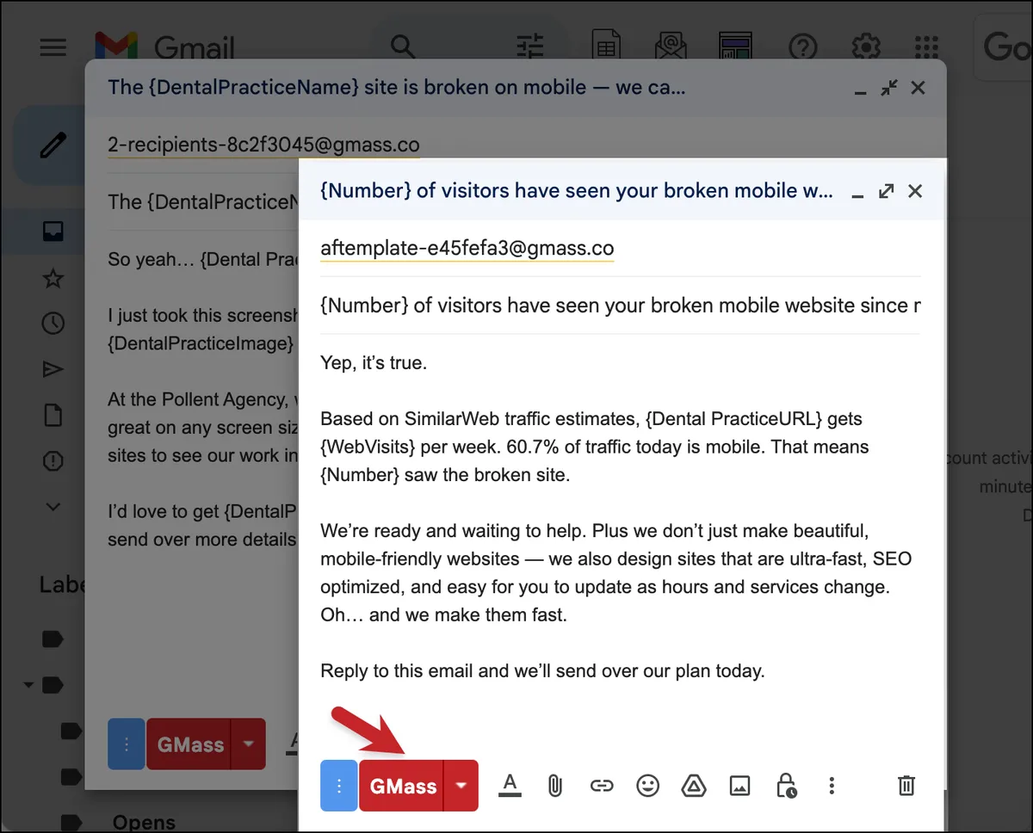The height and width of the screenshot is (833, 1033).
Task: Toggle confidential mode lock icon
Action: coord(786,785)
